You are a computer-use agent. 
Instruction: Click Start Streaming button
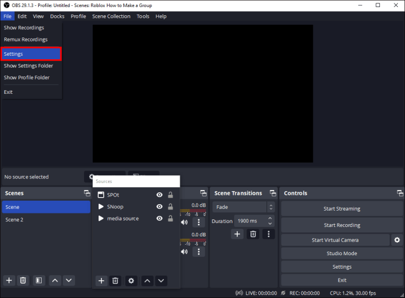[342, 209]
